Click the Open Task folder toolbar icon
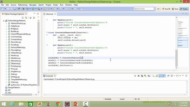This screenshot has width=190, height=107. (x=45, y=9)
